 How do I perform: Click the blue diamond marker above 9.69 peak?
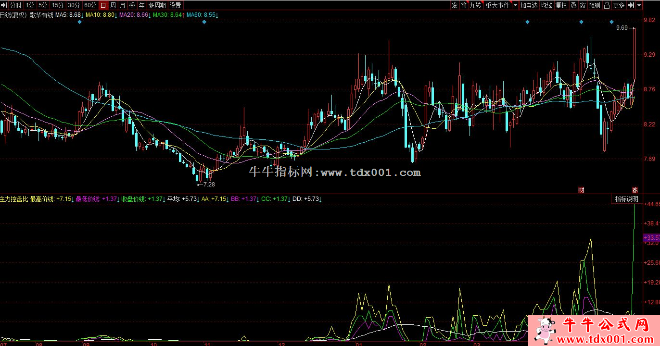point(611,22)
